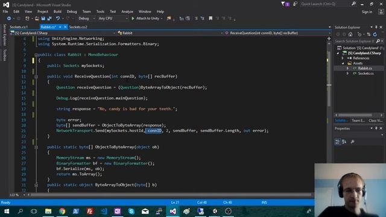Open the Rabbit class navigation dropdown
Viewport: 386px width, 217px height.
[x=170, y=33]
